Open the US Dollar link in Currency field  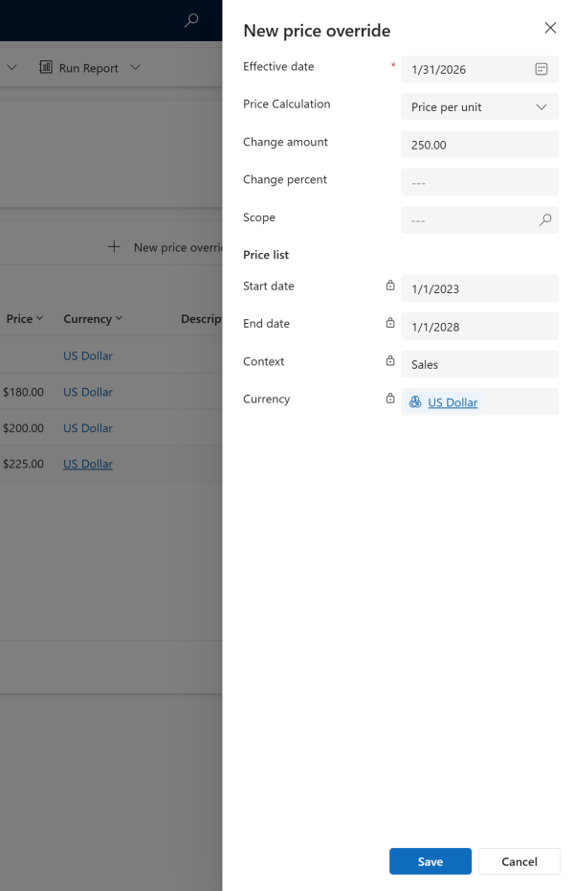pyautogui.click(x=453, y=402)
